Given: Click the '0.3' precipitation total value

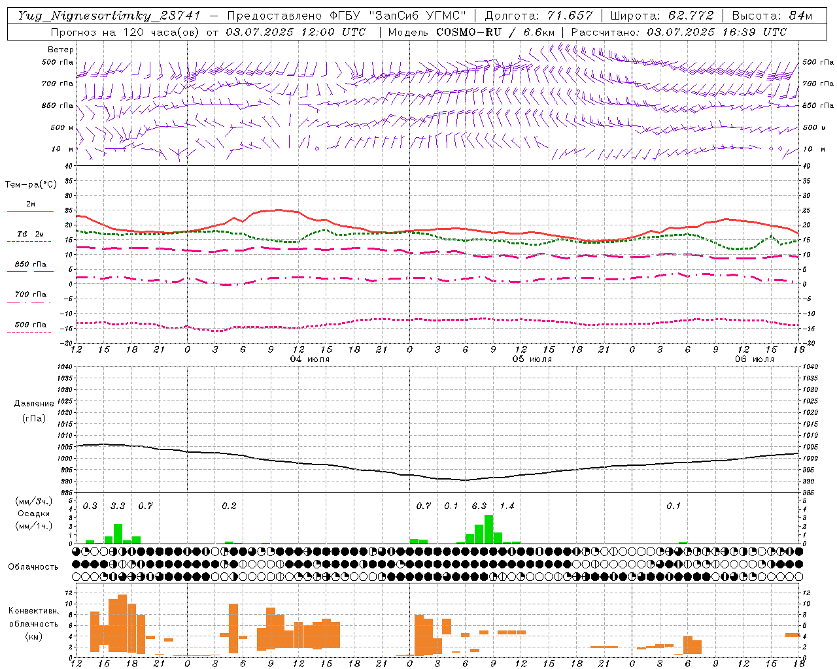Looking at the screenshot, I should tap(90, 506).
